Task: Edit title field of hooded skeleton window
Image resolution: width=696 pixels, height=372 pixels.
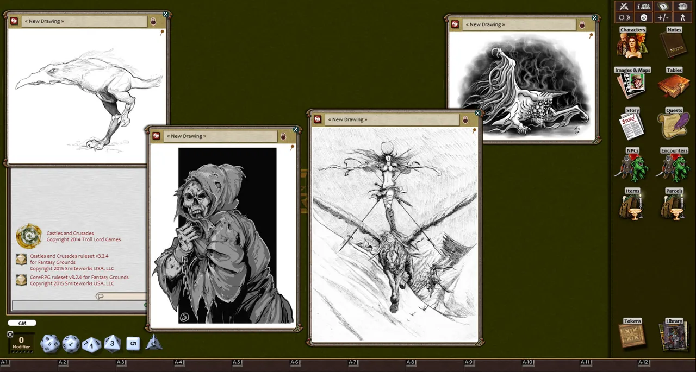Action: click(x=220, y=136)
